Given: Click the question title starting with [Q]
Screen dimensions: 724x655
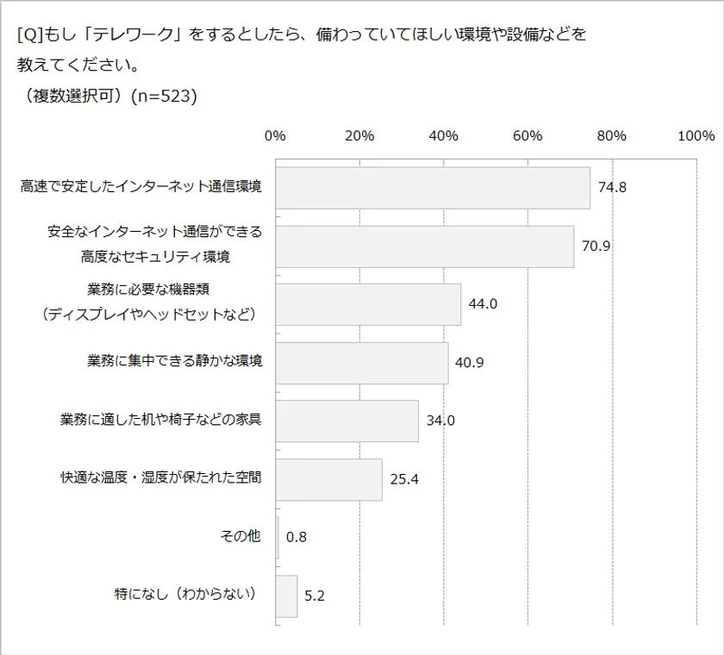Looking at the screenshot, I should coord(301,34).
